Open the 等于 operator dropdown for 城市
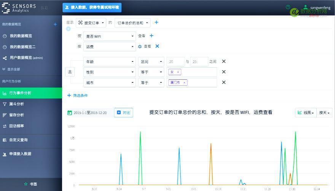The image size is (335, 191). coord(151,82)
